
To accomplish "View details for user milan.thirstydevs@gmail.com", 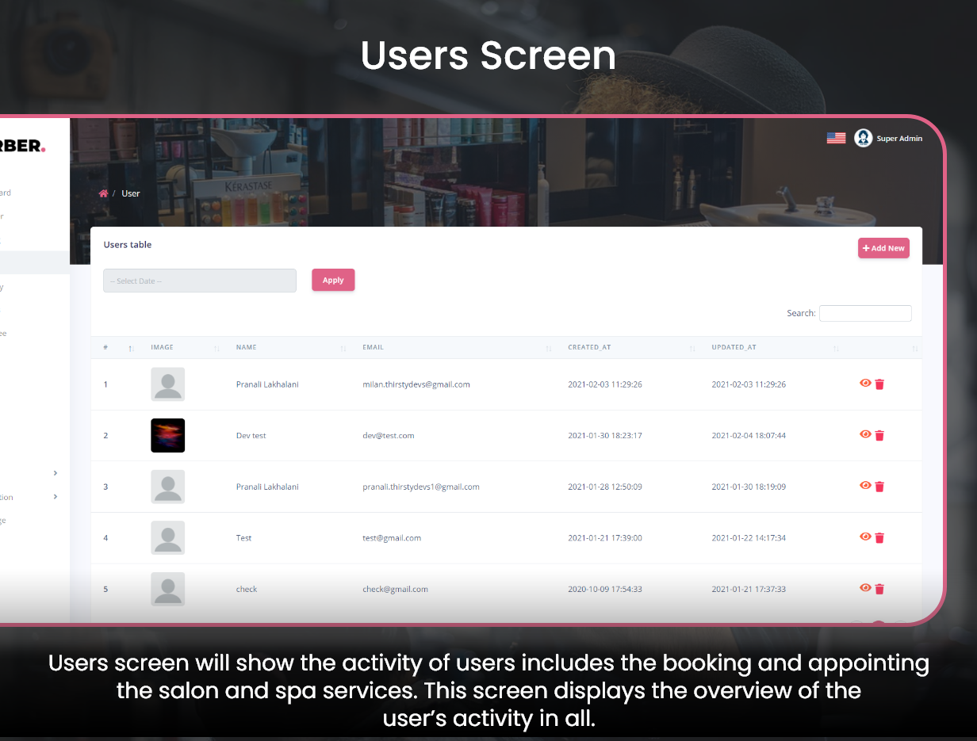I will 865,383.
